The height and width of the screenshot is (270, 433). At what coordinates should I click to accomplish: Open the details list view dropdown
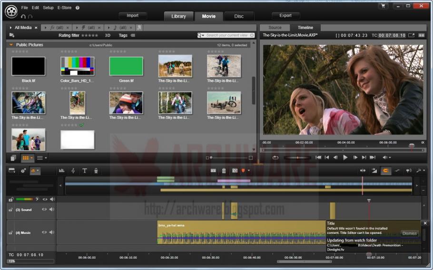click(46, 158)
